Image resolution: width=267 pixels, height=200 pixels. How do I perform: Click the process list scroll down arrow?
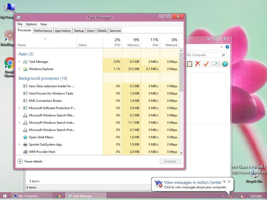click(181, 153)
